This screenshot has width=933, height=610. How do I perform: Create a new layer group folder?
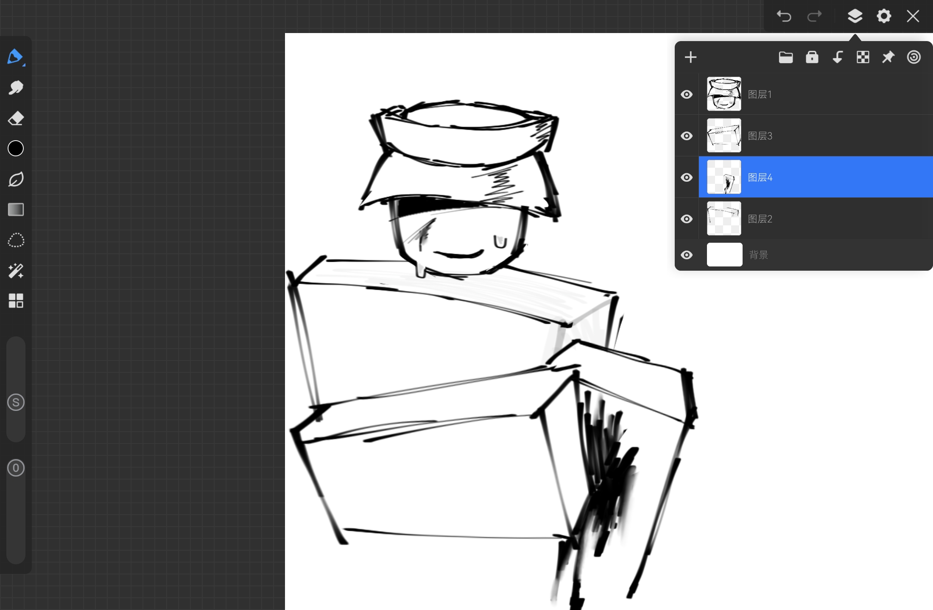click(x=786, y=57)
